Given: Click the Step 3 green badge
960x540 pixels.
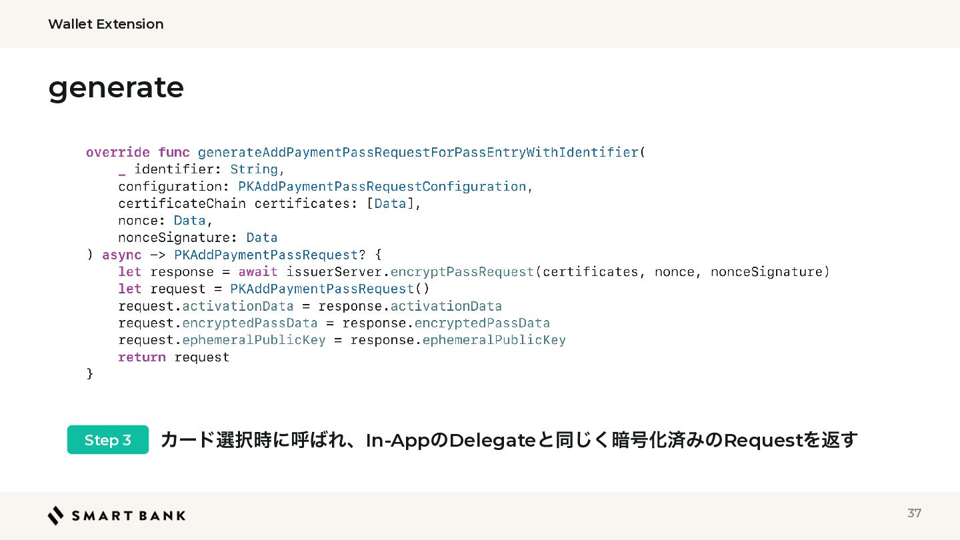Looking at the screenshot, I should [108, 440].
